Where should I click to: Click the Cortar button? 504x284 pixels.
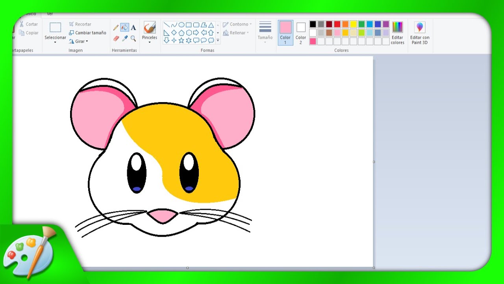pos(29,24)
